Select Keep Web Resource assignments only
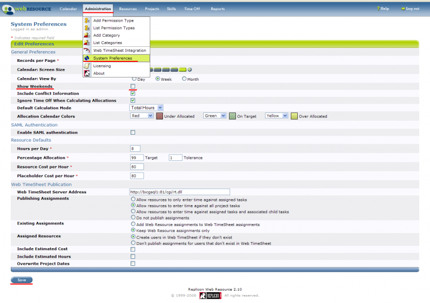 click(133, 230)
